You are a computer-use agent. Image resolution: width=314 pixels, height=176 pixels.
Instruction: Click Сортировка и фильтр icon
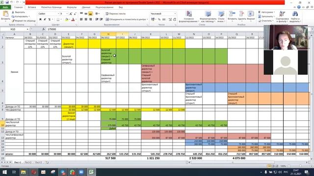pyautogui.click(x=282, y=14)
